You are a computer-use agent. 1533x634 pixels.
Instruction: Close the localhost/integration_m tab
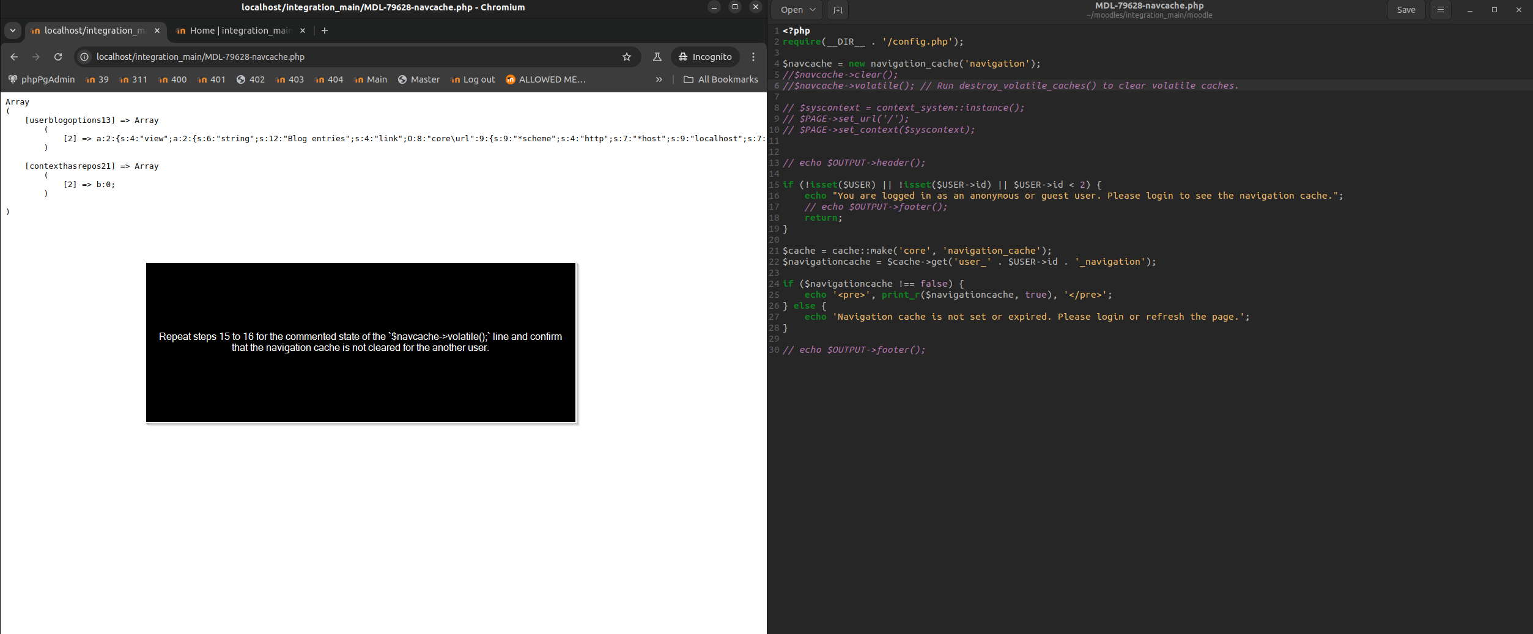[157, 31]
